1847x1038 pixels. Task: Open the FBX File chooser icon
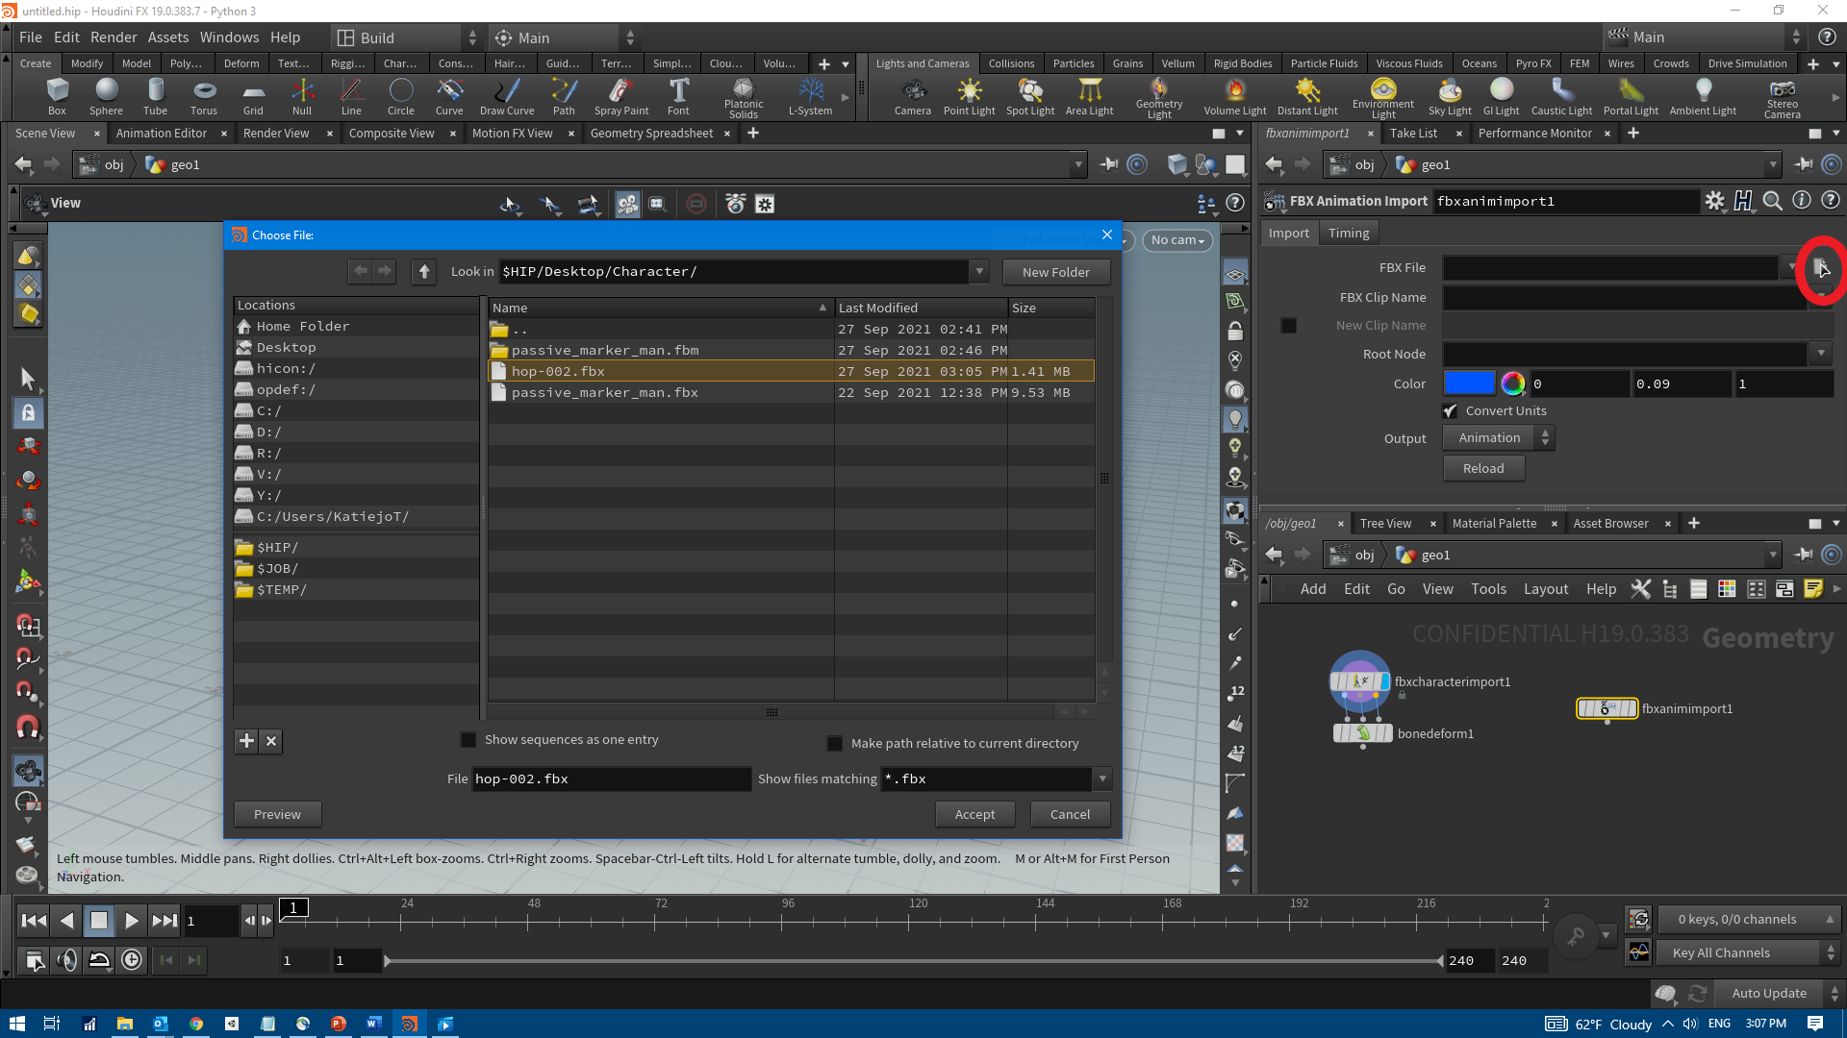(1821, 268)
